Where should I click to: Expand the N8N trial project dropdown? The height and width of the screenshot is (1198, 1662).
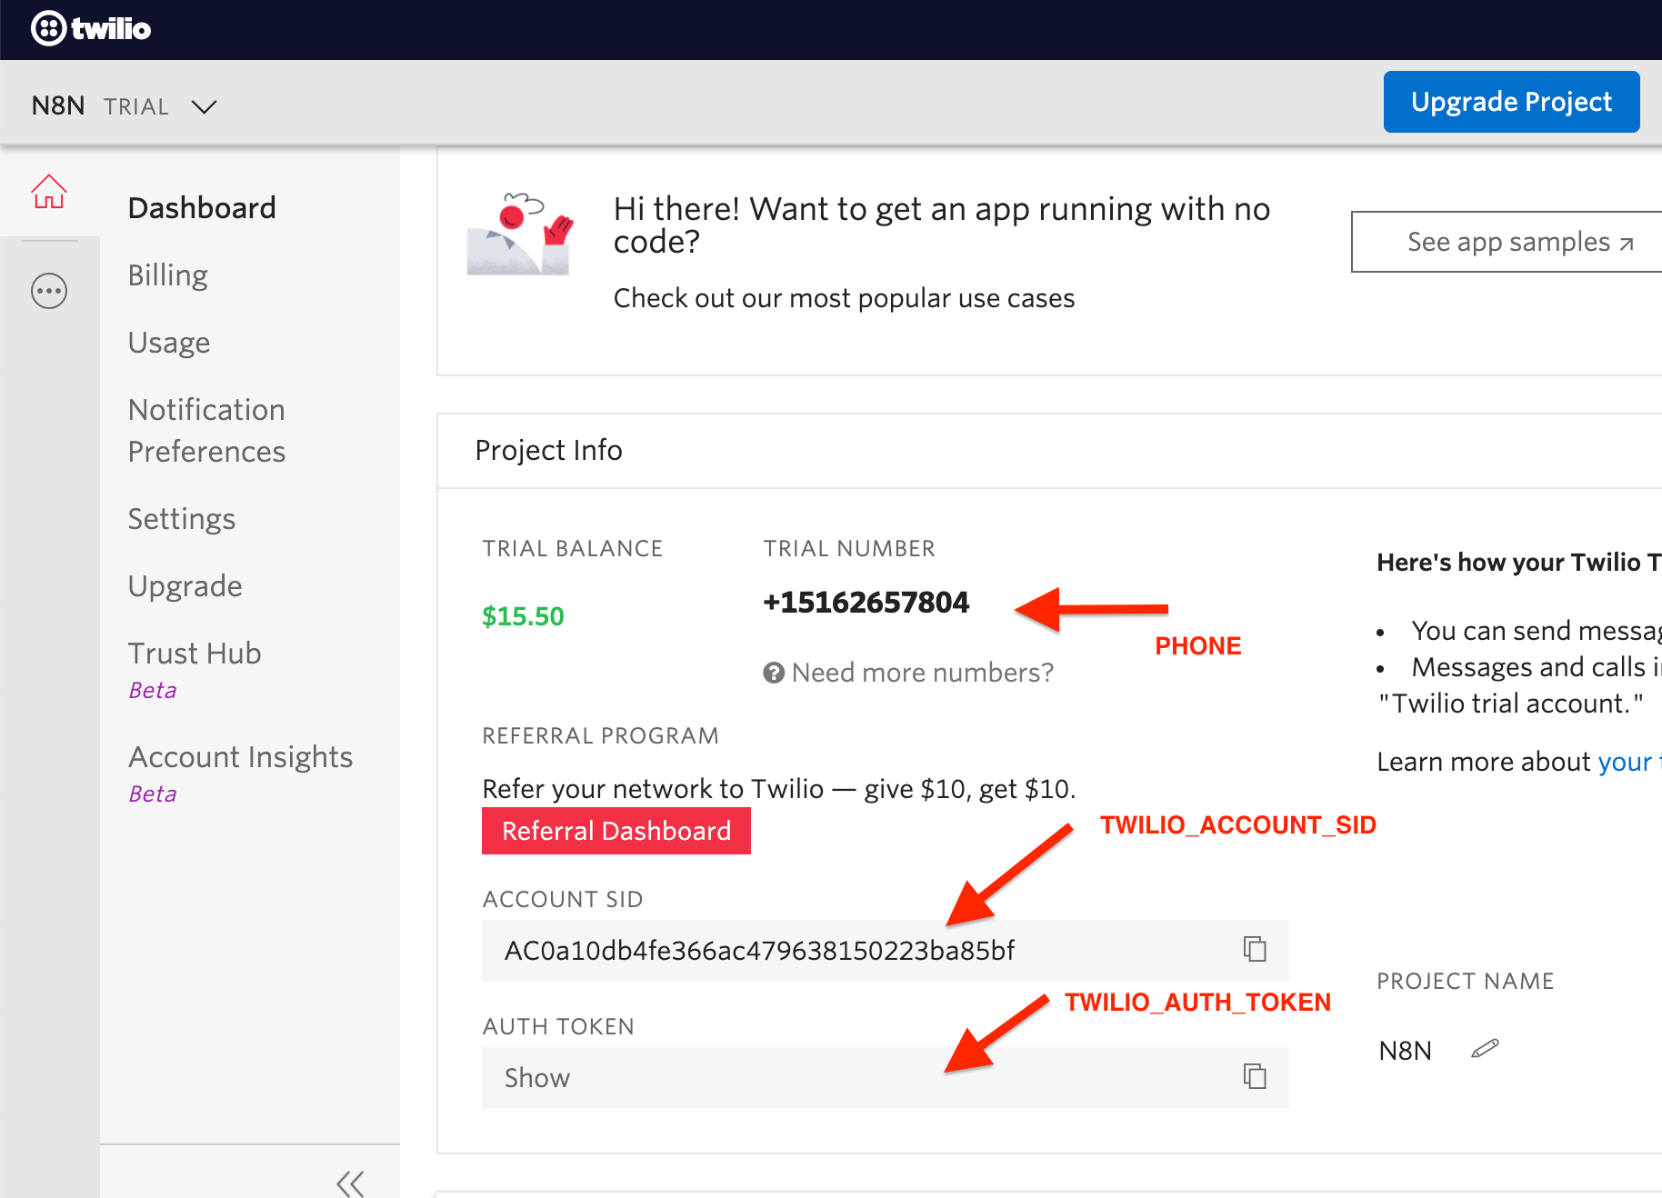coord(205,106)
